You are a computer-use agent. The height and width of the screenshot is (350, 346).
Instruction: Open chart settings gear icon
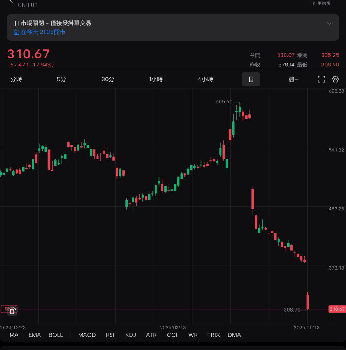pos(335,79)
